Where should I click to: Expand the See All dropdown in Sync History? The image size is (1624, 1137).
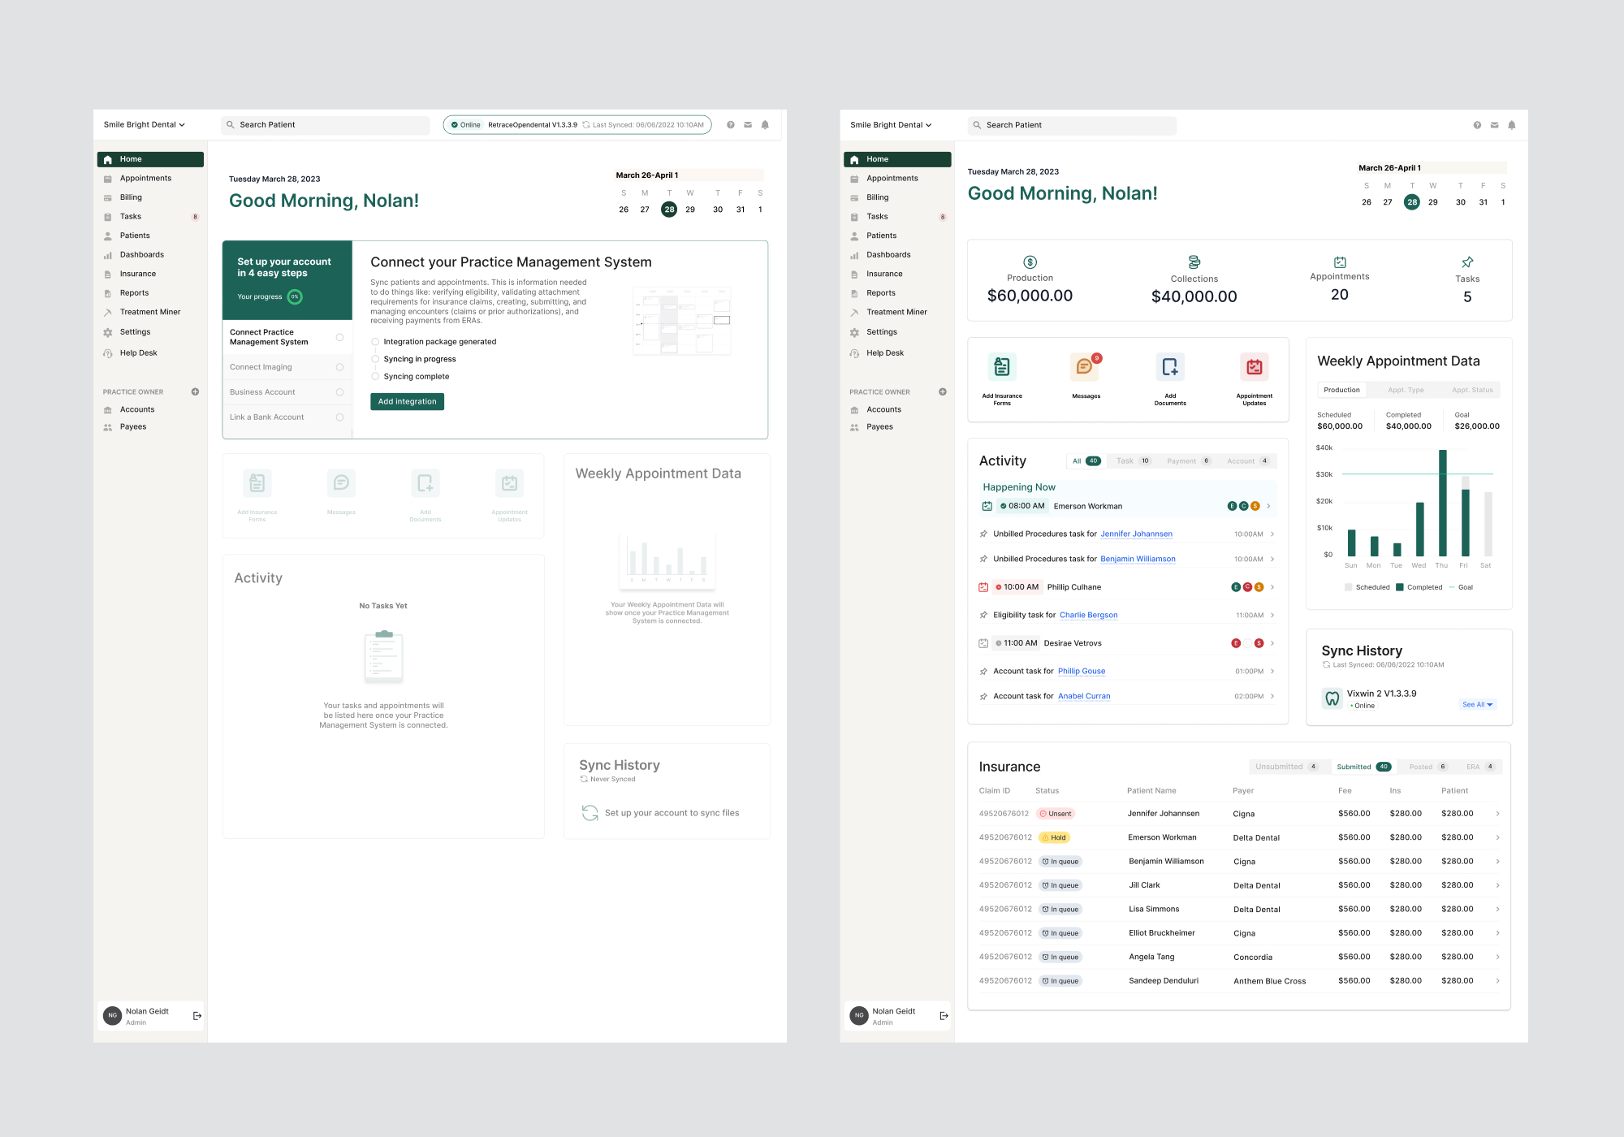(x=1478, y=705)
